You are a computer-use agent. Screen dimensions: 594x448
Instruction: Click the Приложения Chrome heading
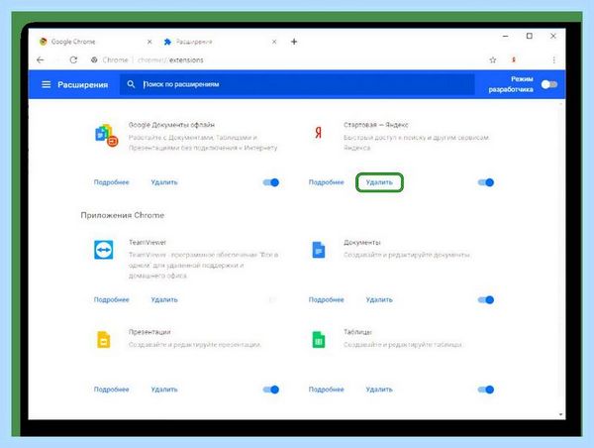pos(123,215)
